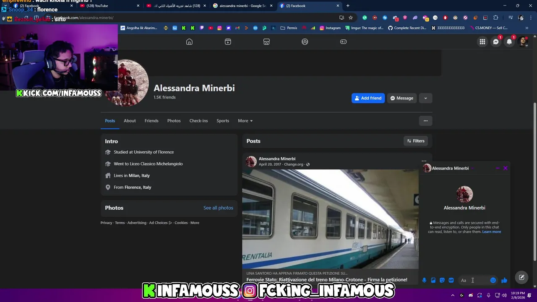Message Alessandra Minerbi from her profile

coord(402,98)
